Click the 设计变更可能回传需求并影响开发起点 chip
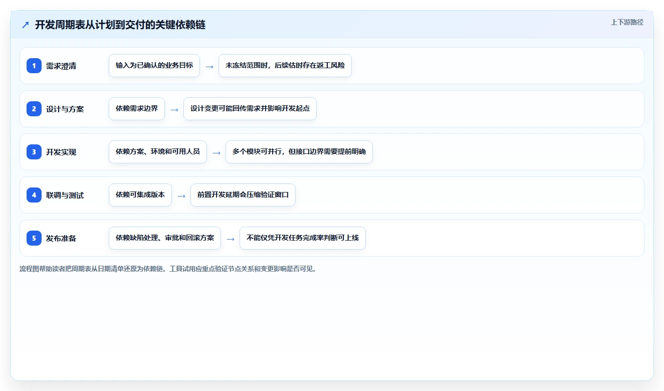664x391 pixels. click(250, 109)
